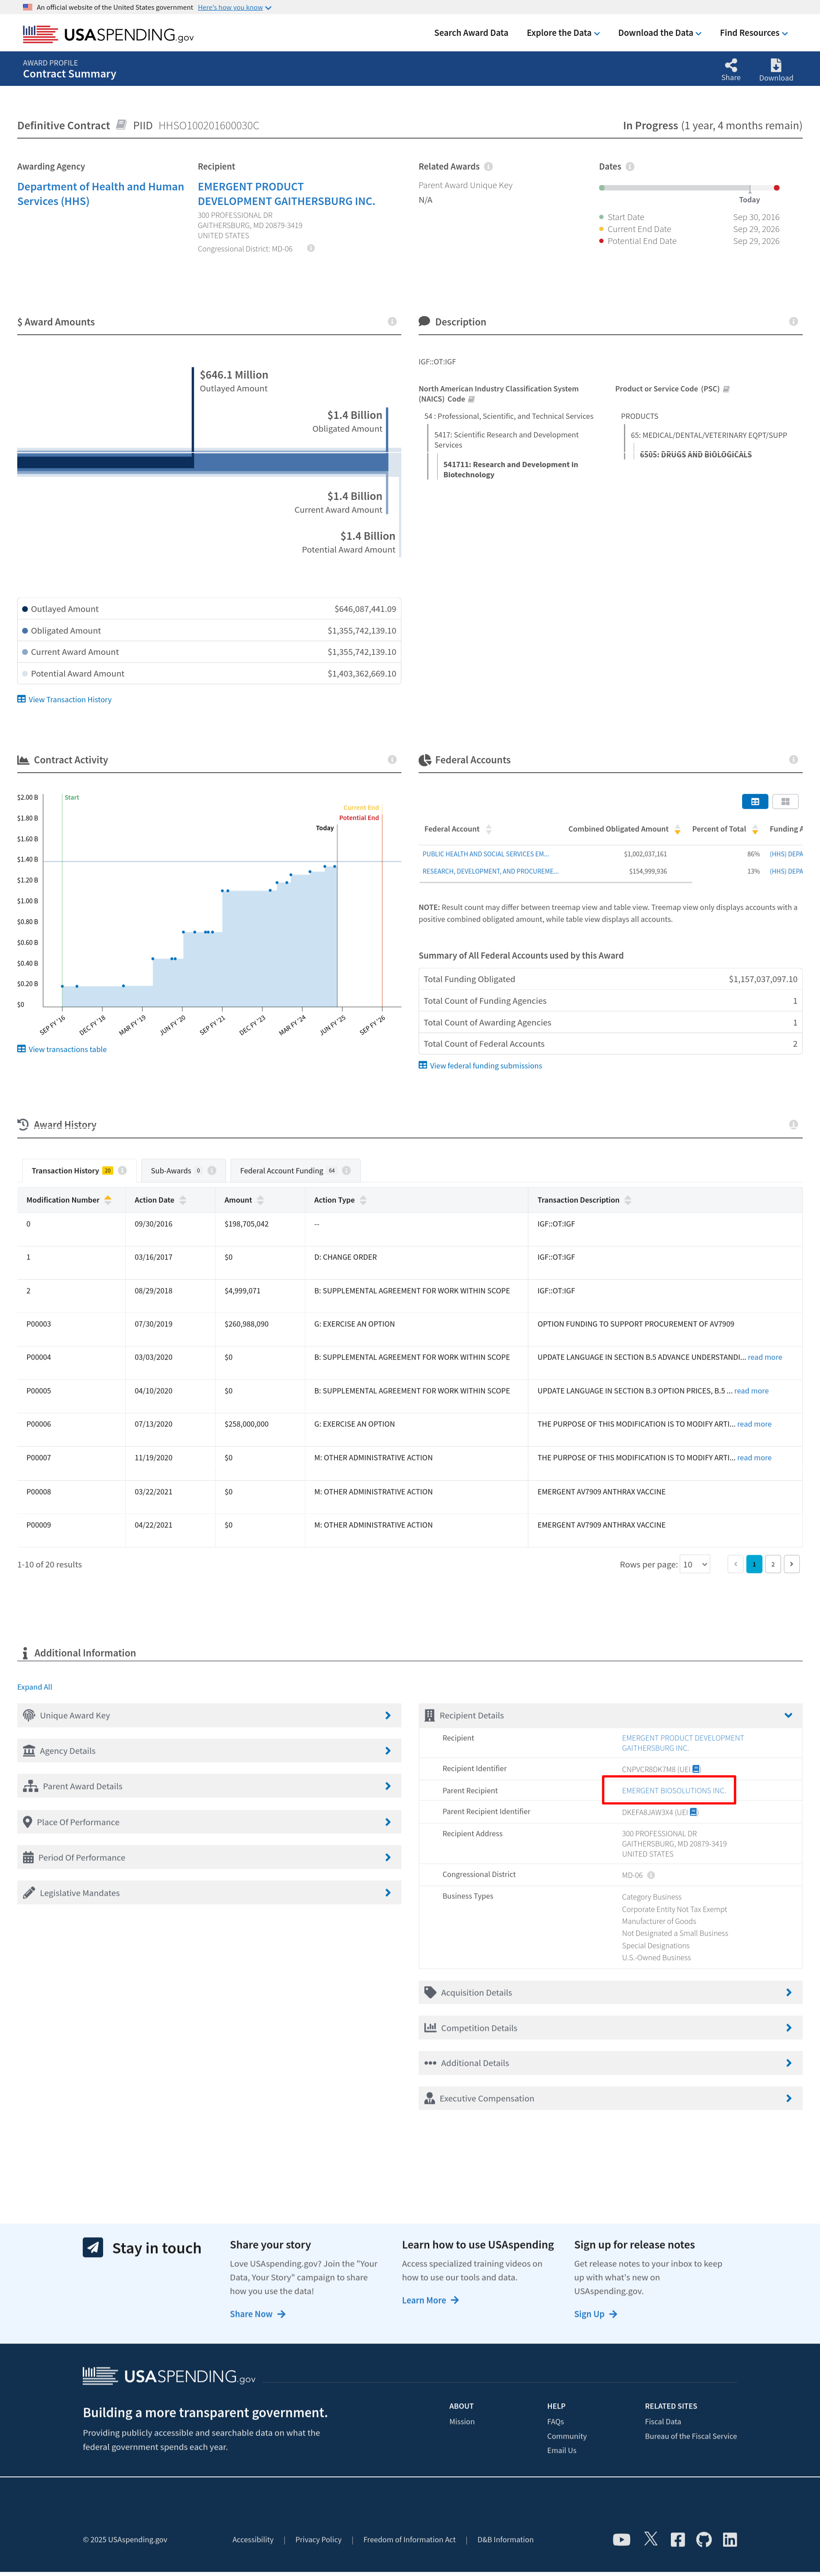Switch Federal Accounts to table view

pos(755,801)
